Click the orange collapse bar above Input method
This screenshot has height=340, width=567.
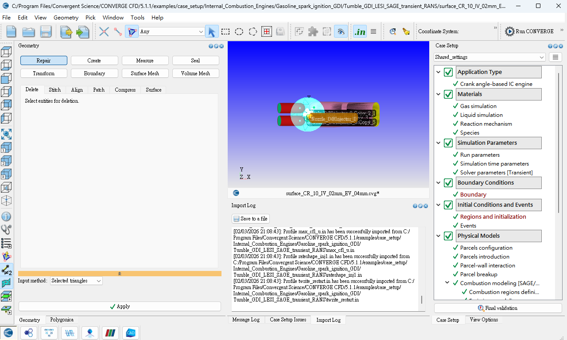pyautogui.click(x=120, y=274)
